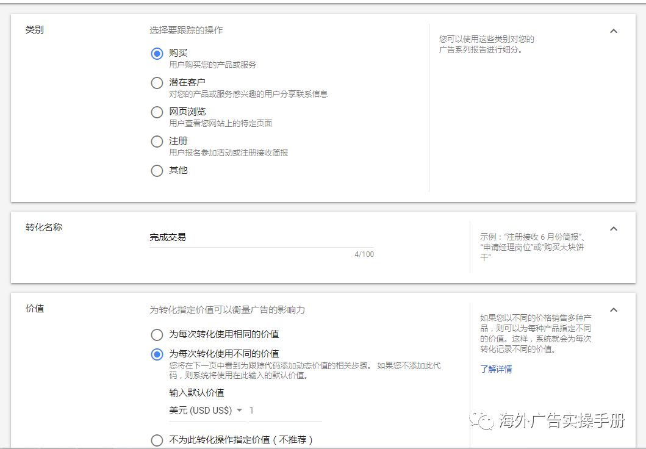The width and height of the screenshot is (646, 449).
Task: Click the 输入默认价值 label
Action: coord(196,392)
